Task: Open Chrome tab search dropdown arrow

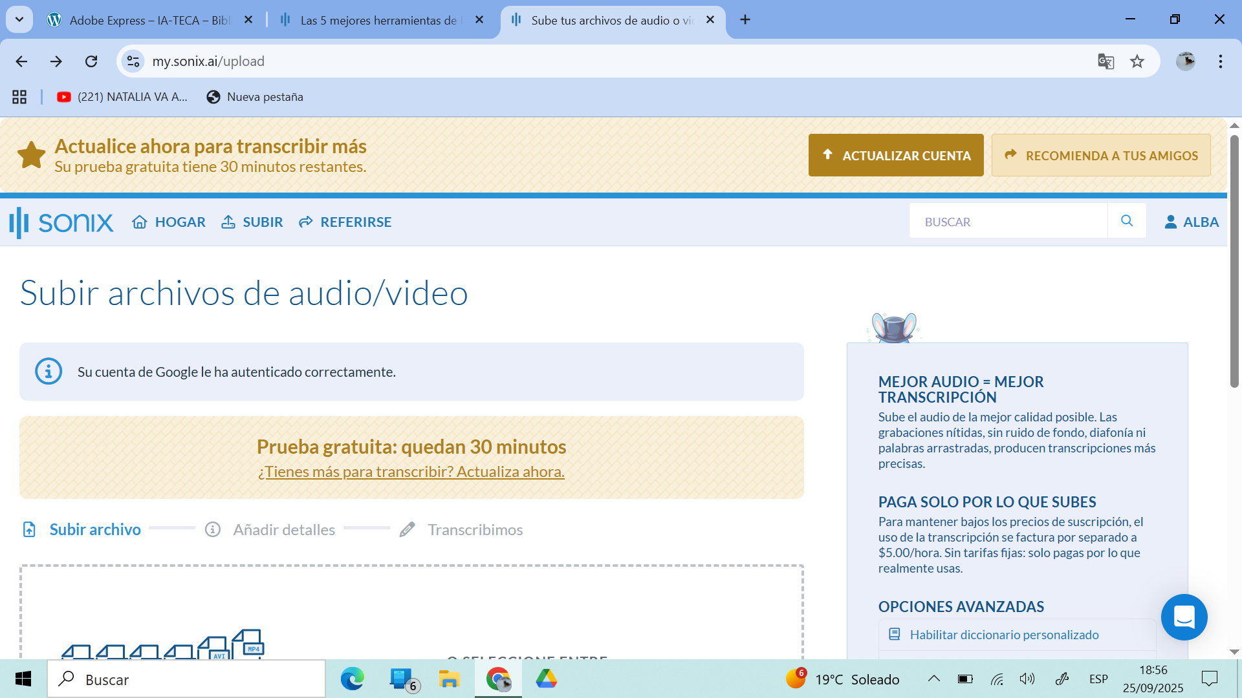Action: tap(19, 19)
